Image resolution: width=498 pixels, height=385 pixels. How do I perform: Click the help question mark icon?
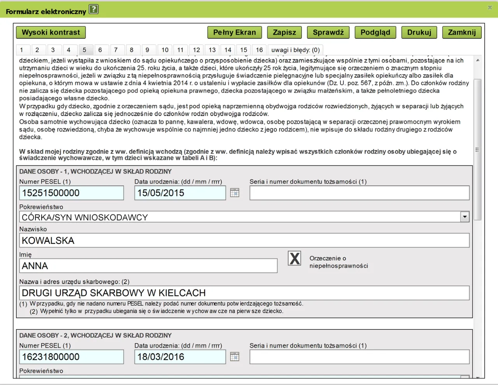(x=93, y=9)
